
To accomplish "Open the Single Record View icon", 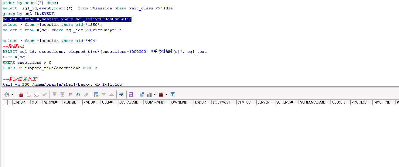I will tap(96, 94).
